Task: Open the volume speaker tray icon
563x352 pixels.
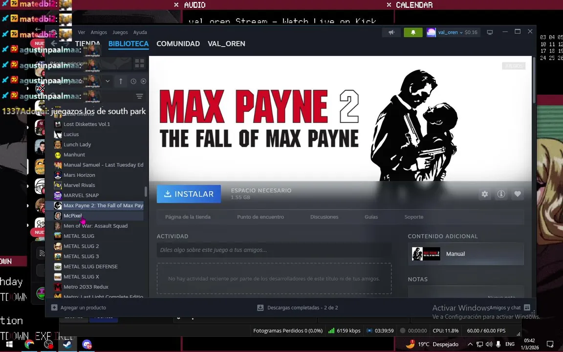Action: 489,344
